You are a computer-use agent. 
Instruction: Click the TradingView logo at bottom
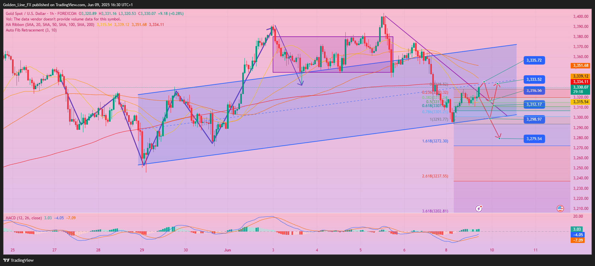point(18,260)
